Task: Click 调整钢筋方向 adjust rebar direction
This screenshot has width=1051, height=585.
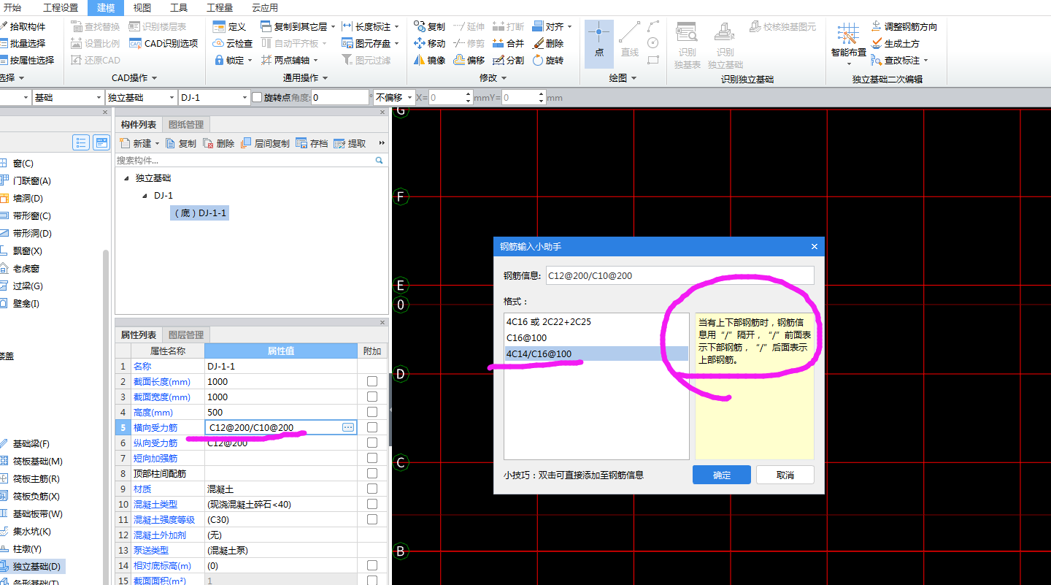Action: tap(904, 26)
